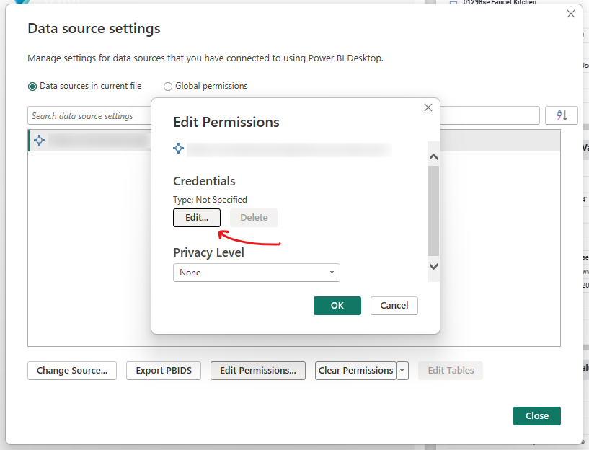The image size is (589, 450).
Task: Click the Clear Permissions button
Action: (x=355, y=371)
